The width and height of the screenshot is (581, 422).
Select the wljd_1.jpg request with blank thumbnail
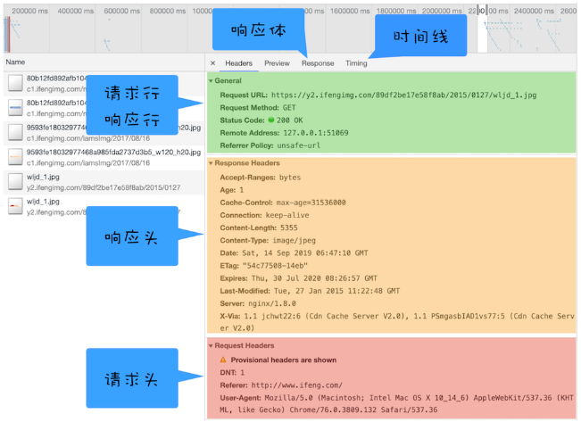[x=104, y=182]
